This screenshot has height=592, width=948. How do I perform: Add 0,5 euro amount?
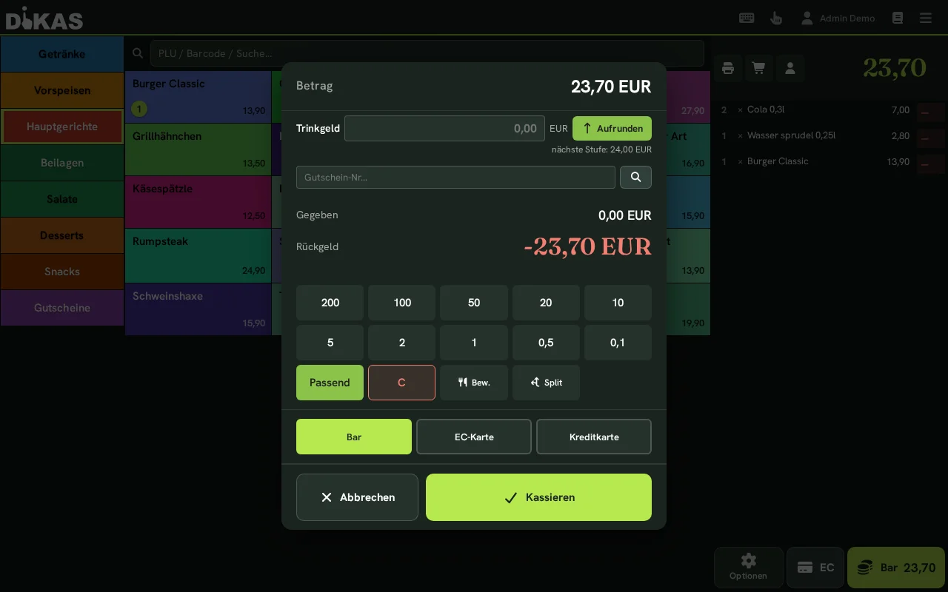(546, 343)
